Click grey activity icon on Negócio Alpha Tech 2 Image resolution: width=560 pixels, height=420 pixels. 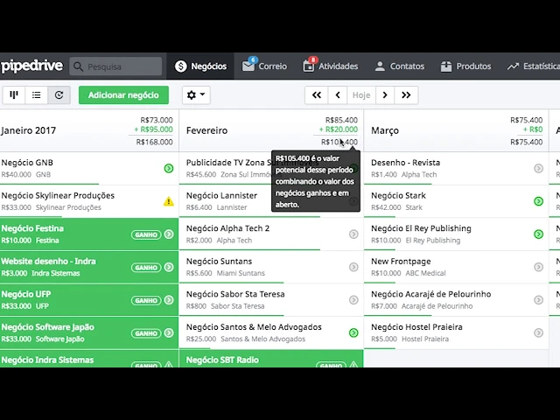point(353,234)
